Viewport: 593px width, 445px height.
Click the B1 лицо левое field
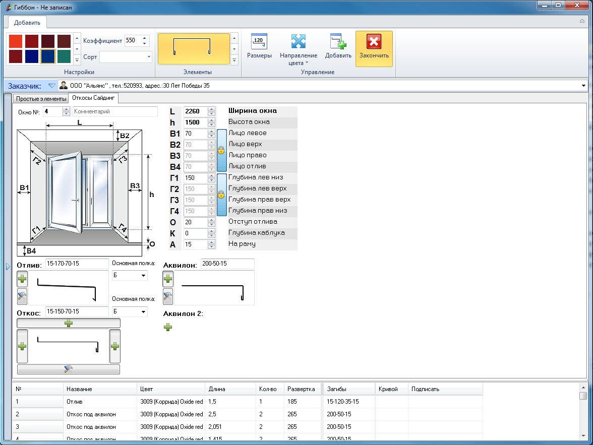tap(196, 134)
